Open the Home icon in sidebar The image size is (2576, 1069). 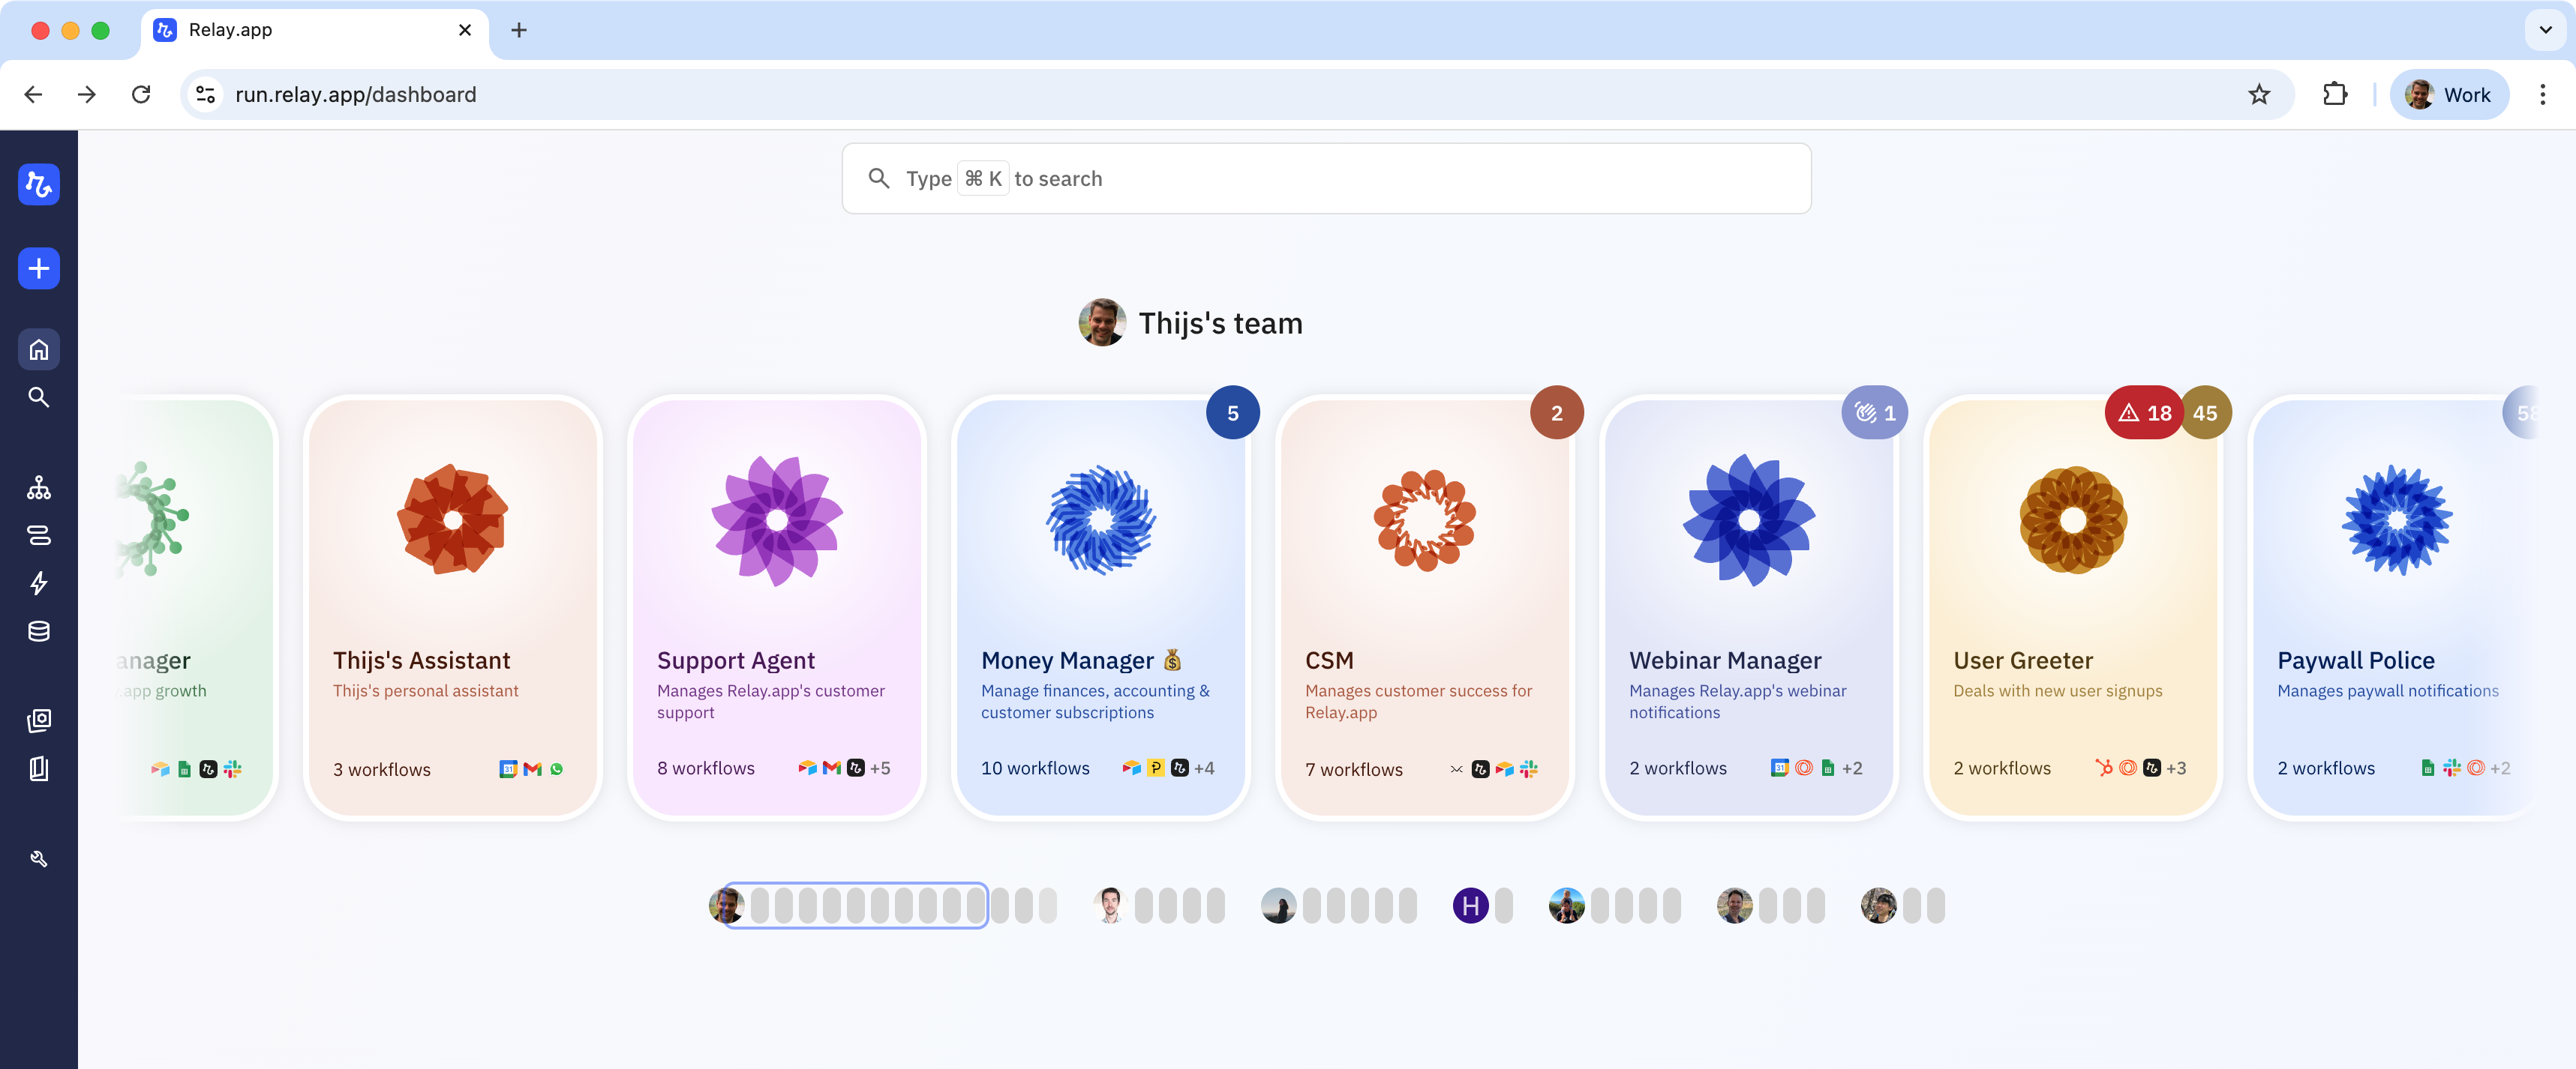[38, 349]
